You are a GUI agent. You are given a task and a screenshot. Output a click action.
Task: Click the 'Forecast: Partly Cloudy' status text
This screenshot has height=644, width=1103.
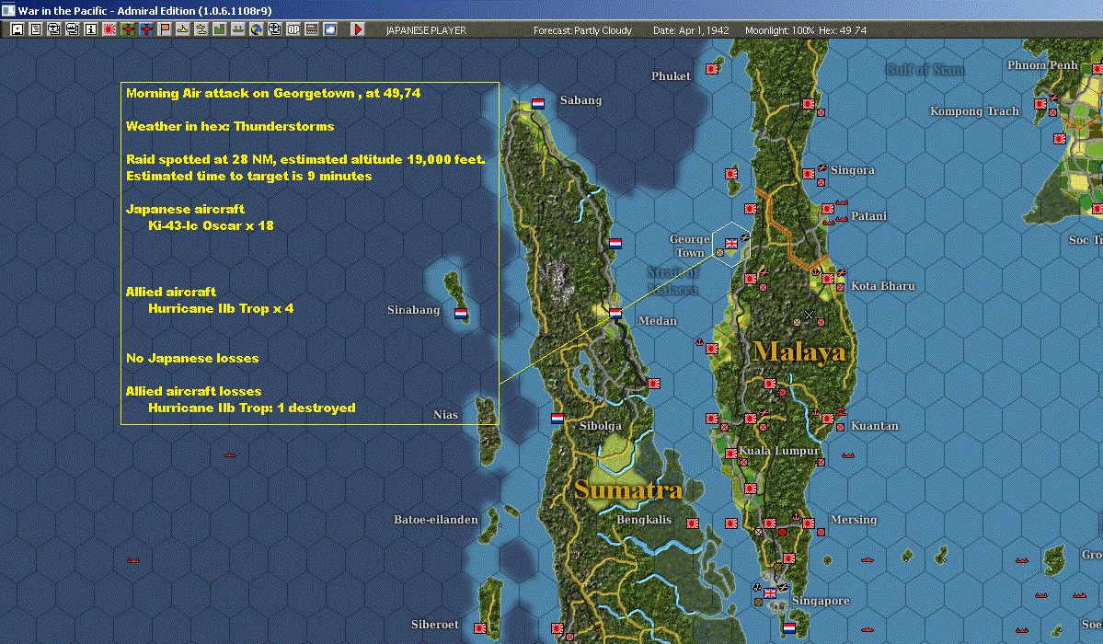(x=582, y=30)
